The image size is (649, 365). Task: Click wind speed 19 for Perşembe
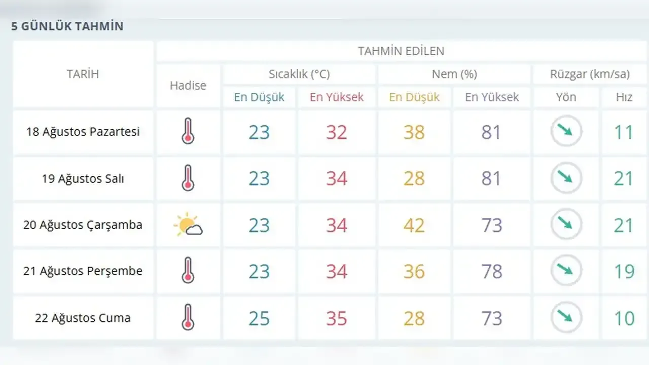pos(624,271)
